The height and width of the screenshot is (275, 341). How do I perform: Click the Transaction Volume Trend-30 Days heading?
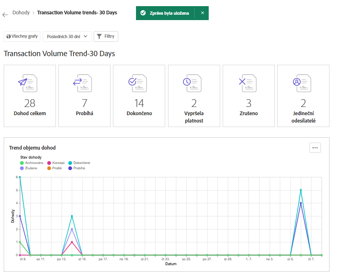tap(60, 54)
